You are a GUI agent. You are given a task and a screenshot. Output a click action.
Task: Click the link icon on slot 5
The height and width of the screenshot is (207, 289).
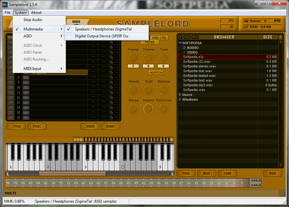[111, 62]
